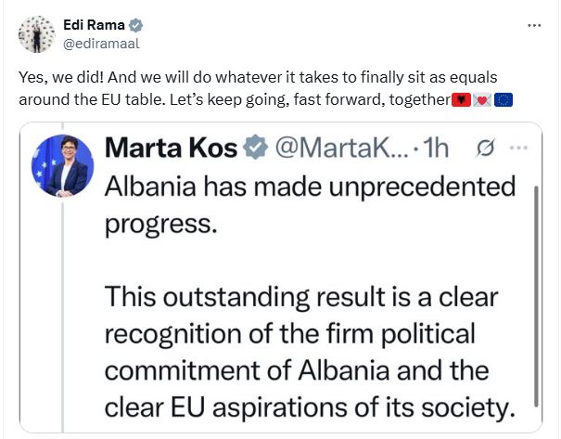Click the Edi Rama display name
This screenshot has width=561, height=439.
(x=90, y=25)
